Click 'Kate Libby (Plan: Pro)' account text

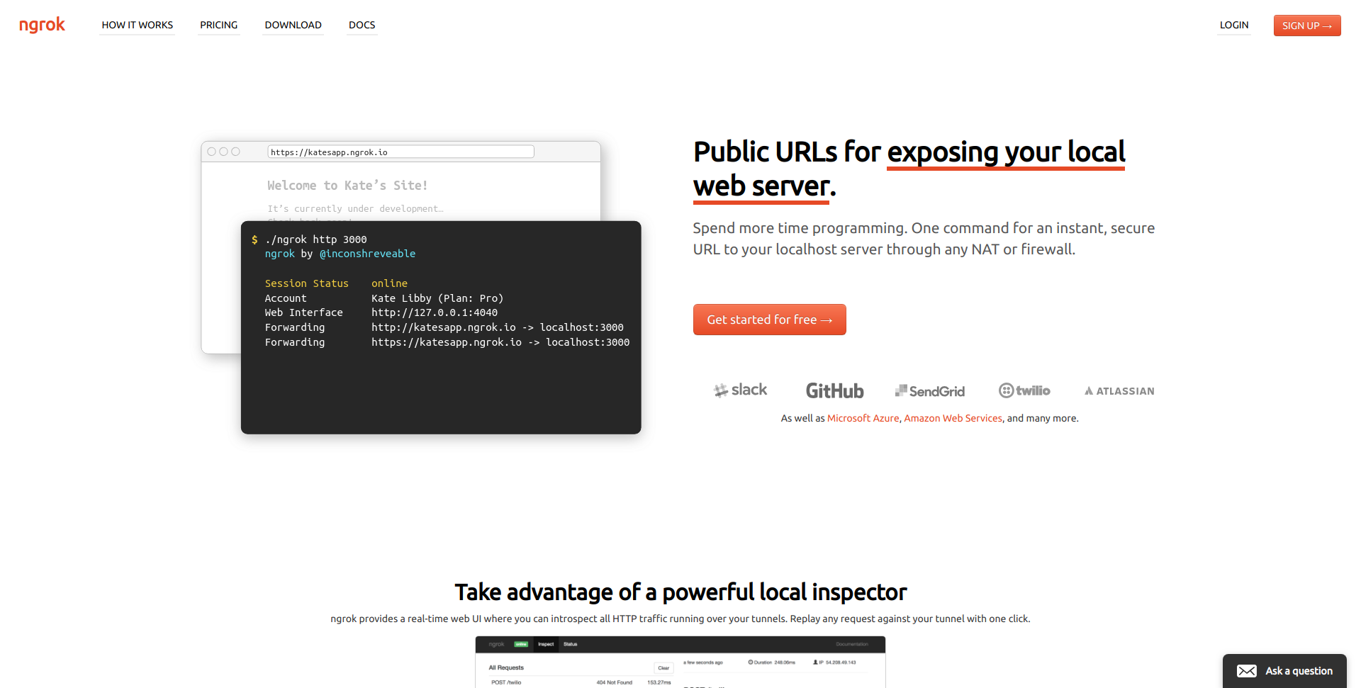(437, 298)
